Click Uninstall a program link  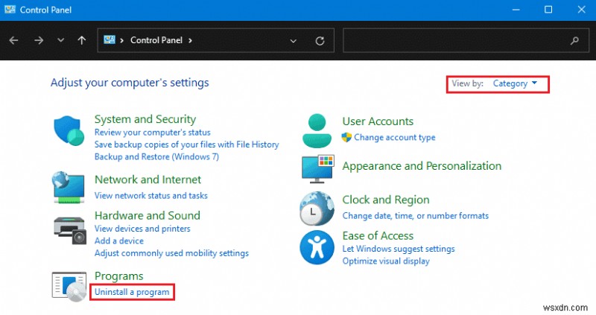pyautogui.click(x=132, y=292)
